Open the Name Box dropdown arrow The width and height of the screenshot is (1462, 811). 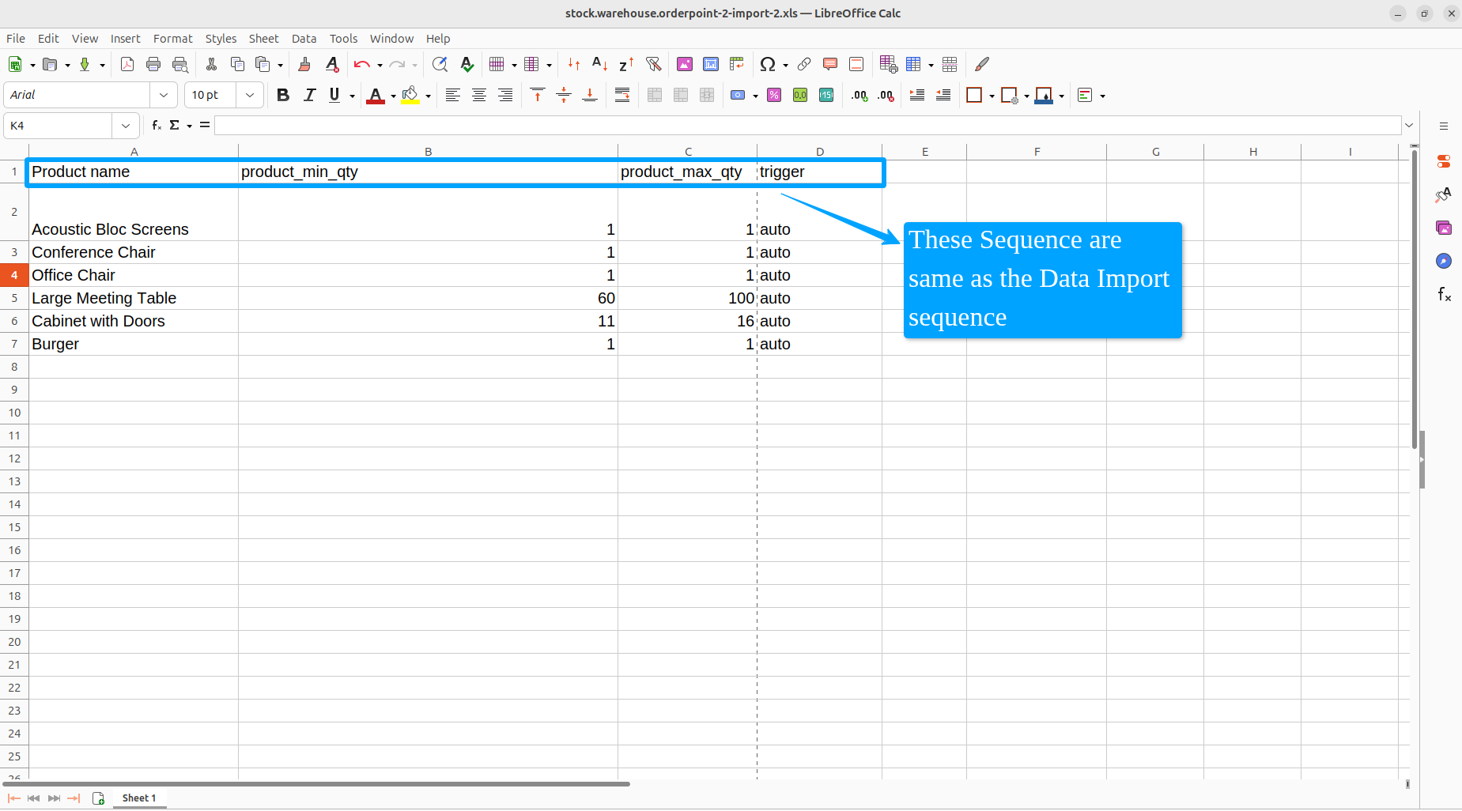(x=126, y=126)
